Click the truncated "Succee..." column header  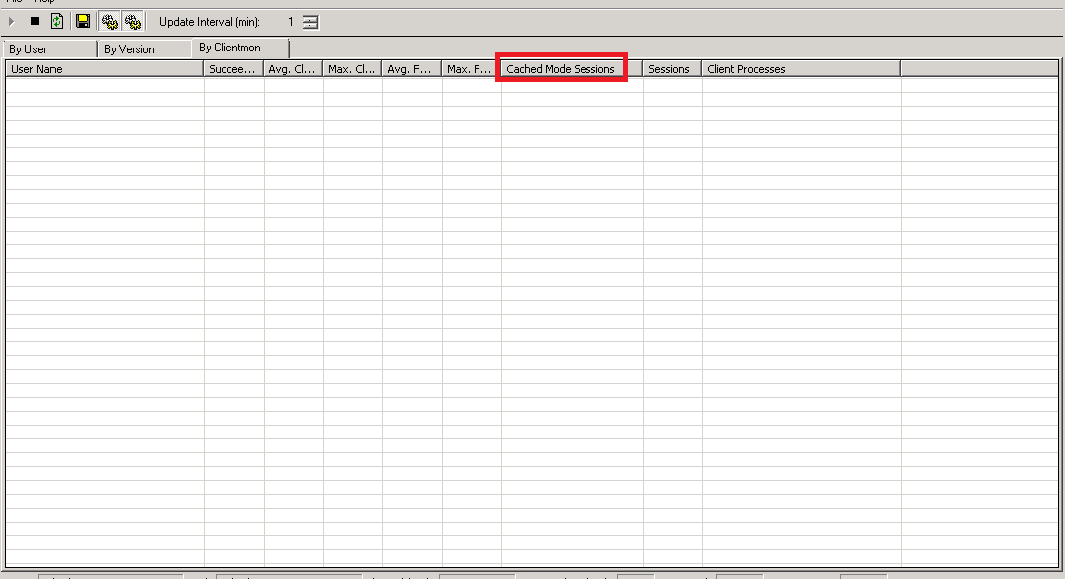234,69
